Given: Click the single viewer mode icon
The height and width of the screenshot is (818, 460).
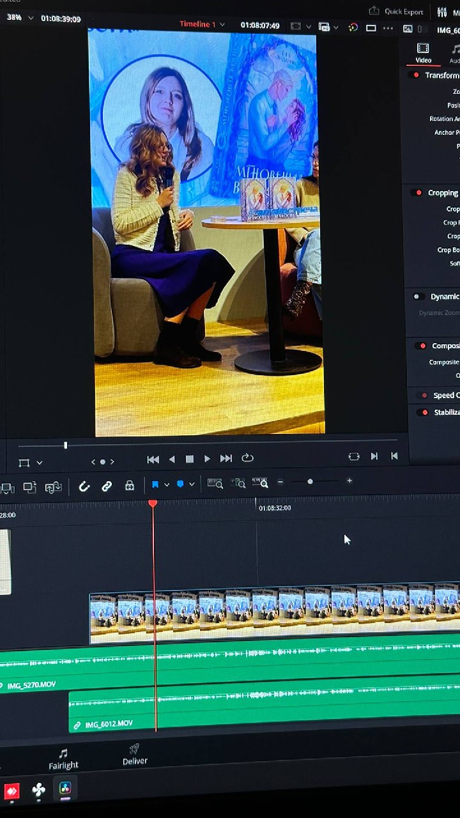Looking at the screenshot, I should click(371, 28).
